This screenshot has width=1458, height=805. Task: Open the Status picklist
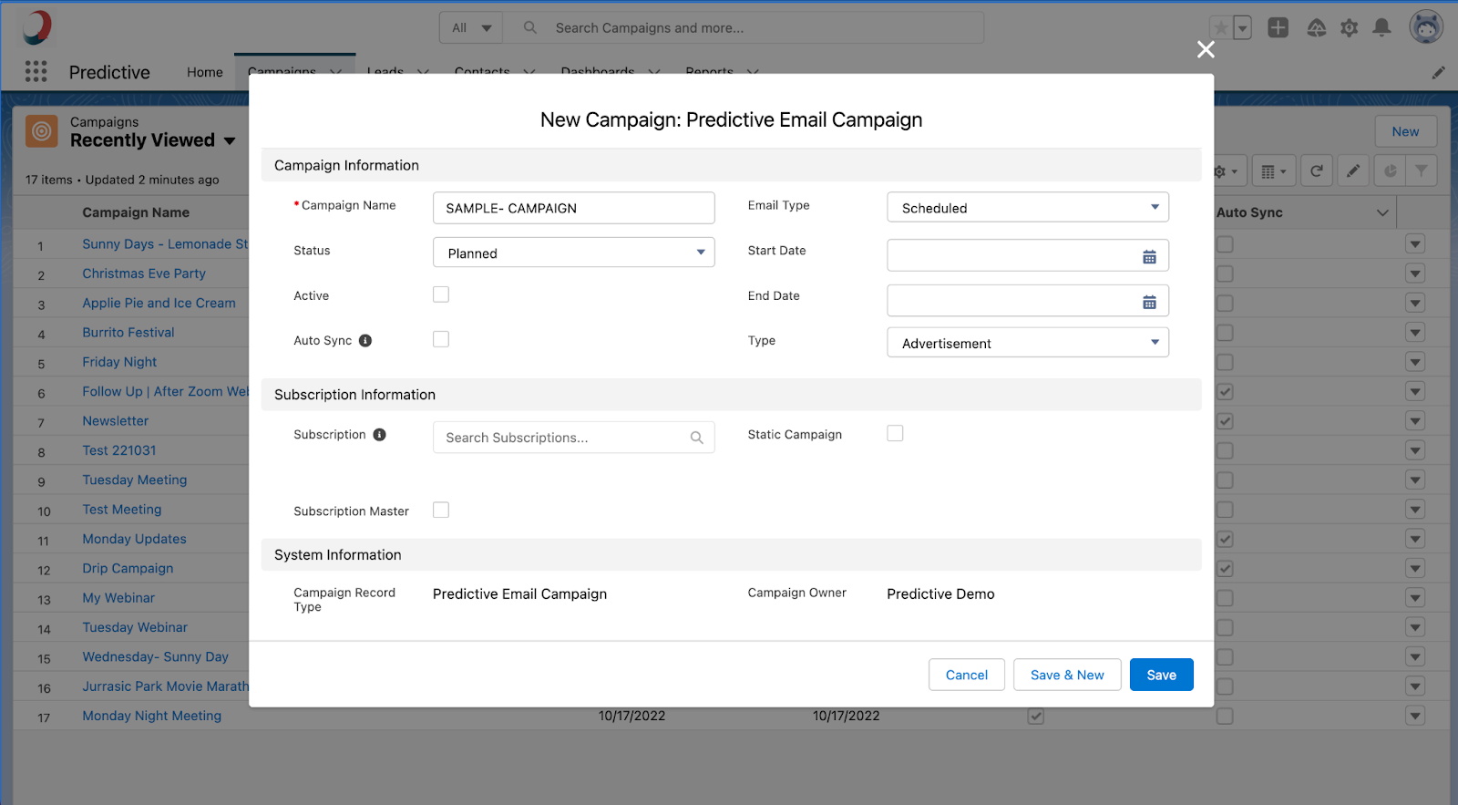click(x=573, y=253)
